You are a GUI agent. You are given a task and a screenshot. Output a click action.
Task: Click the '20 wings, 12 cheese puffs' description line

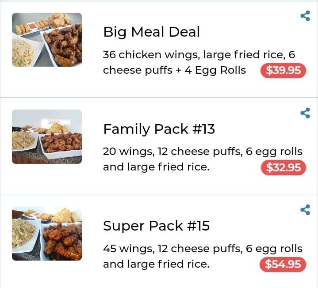tap(203, 152)
